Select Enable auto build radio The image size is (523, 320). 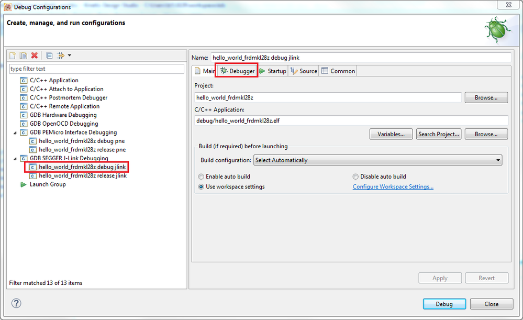(x=201, y=177)
